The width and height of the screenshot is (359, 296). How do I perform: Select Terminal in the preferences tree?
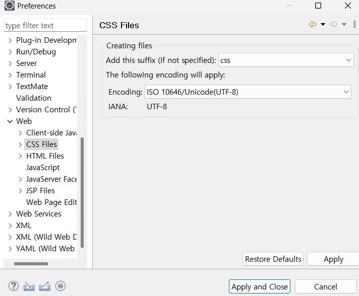click(31, 75)
